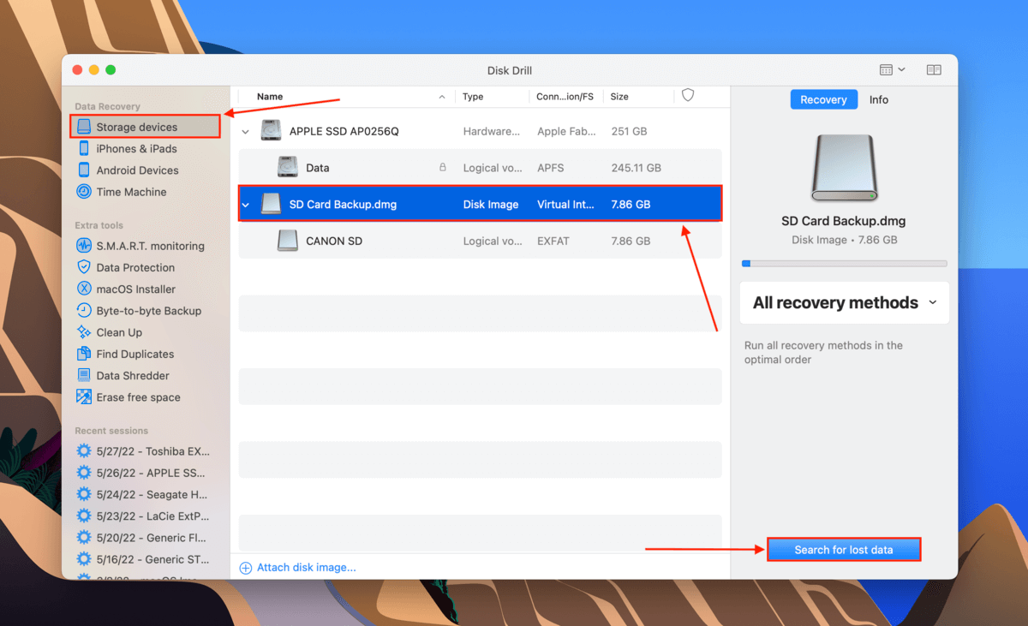The image size is (1028, 626).
Task: Collapse the SD Card Backup.dmg tree
Action: [246, 206]
